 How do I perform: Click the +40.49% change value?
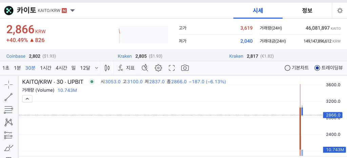17,40
